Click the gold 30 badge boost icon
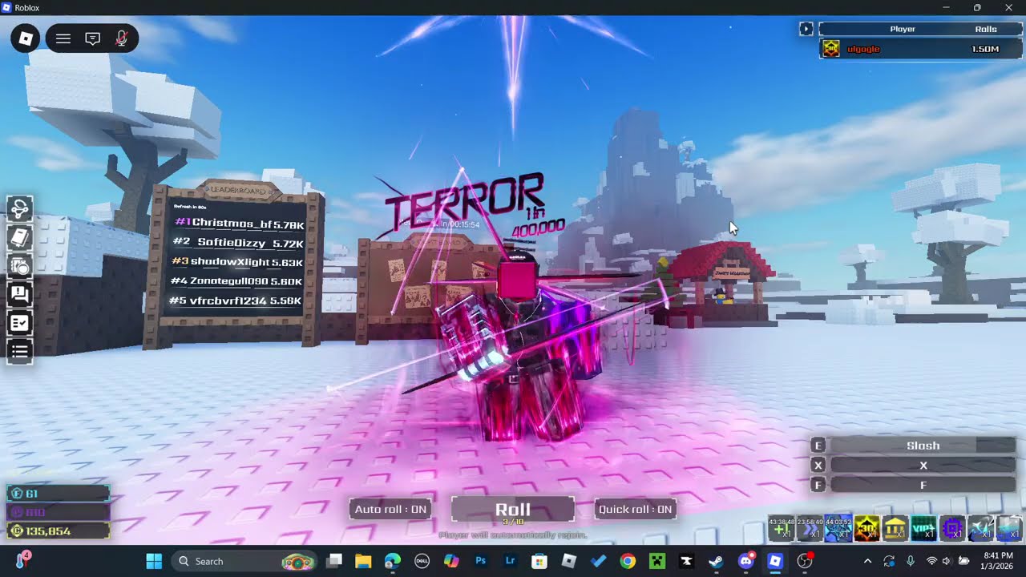The width and height of the screenshot is (1026, 577). pyautogui.click(x=866, y=527)
